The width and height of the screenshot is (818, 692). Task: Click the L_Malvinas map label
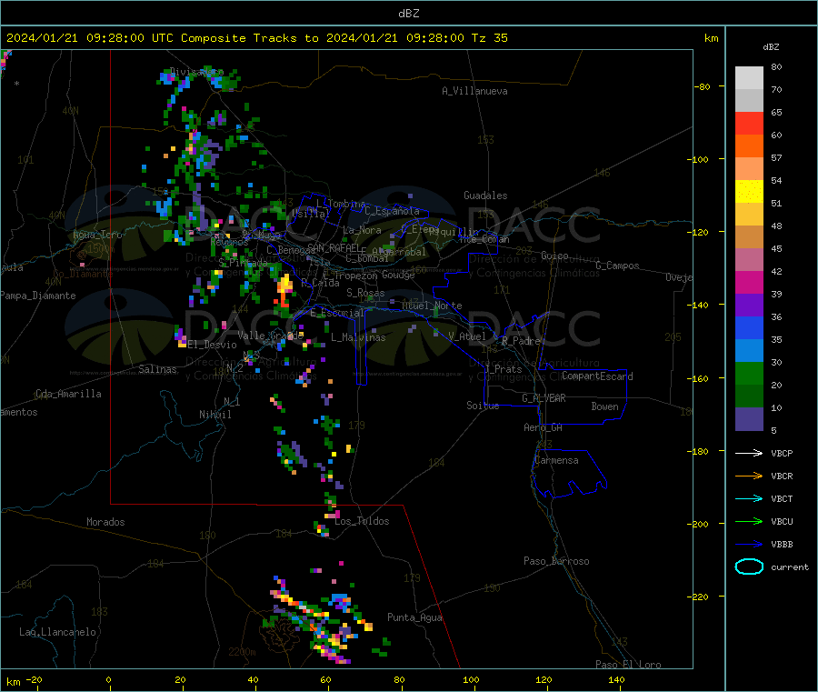[358, 337]
